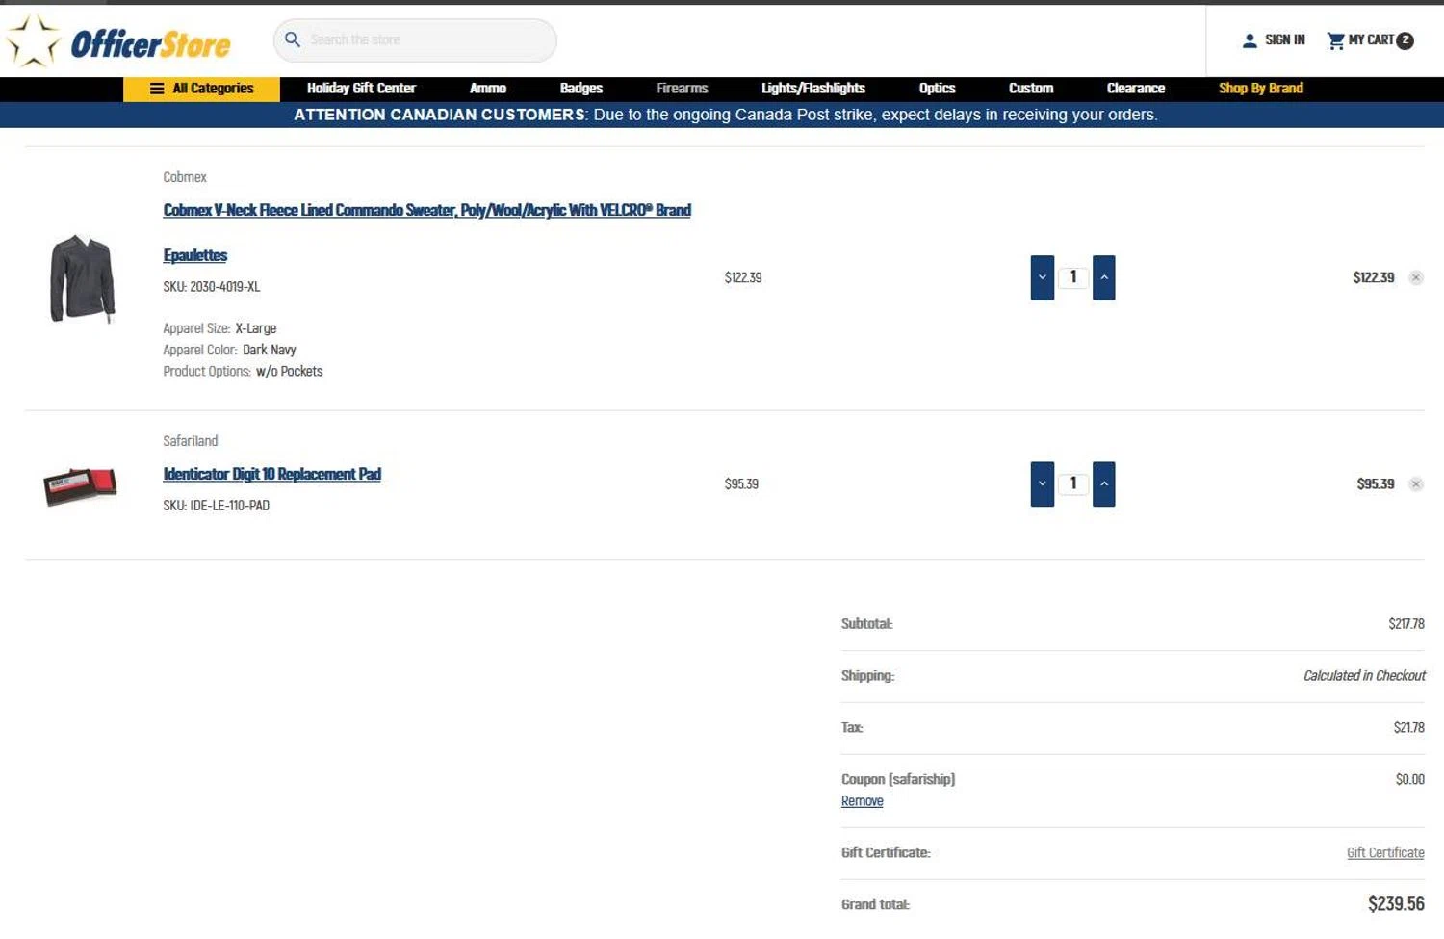Select the SKU: 2030-4019-XL text
1444x939 pixels.
[212, 287]
